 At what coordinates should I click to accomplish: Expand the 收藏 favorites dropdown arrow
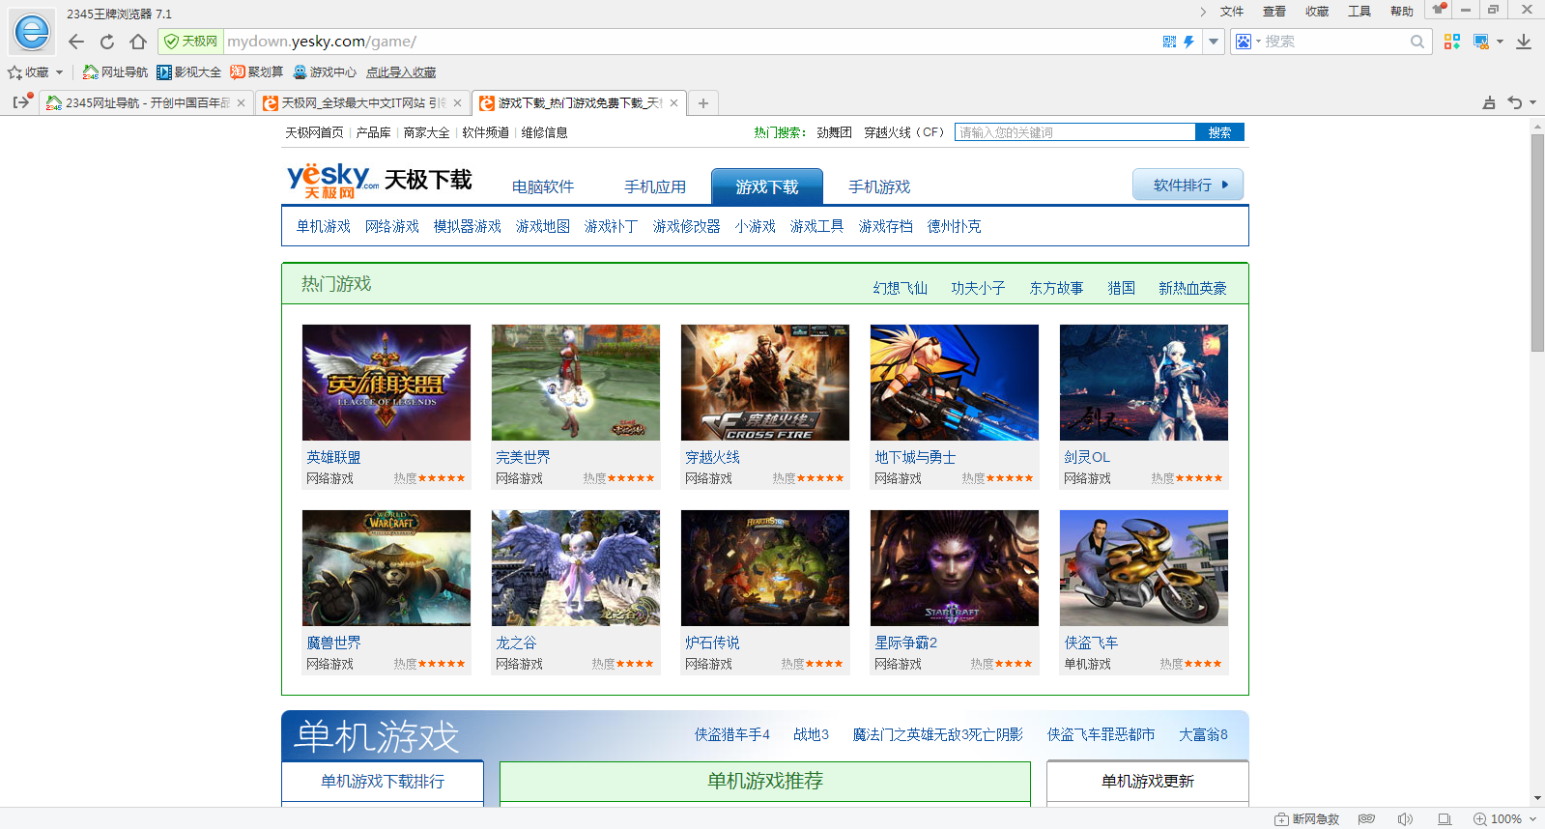(x=60, y=72)
